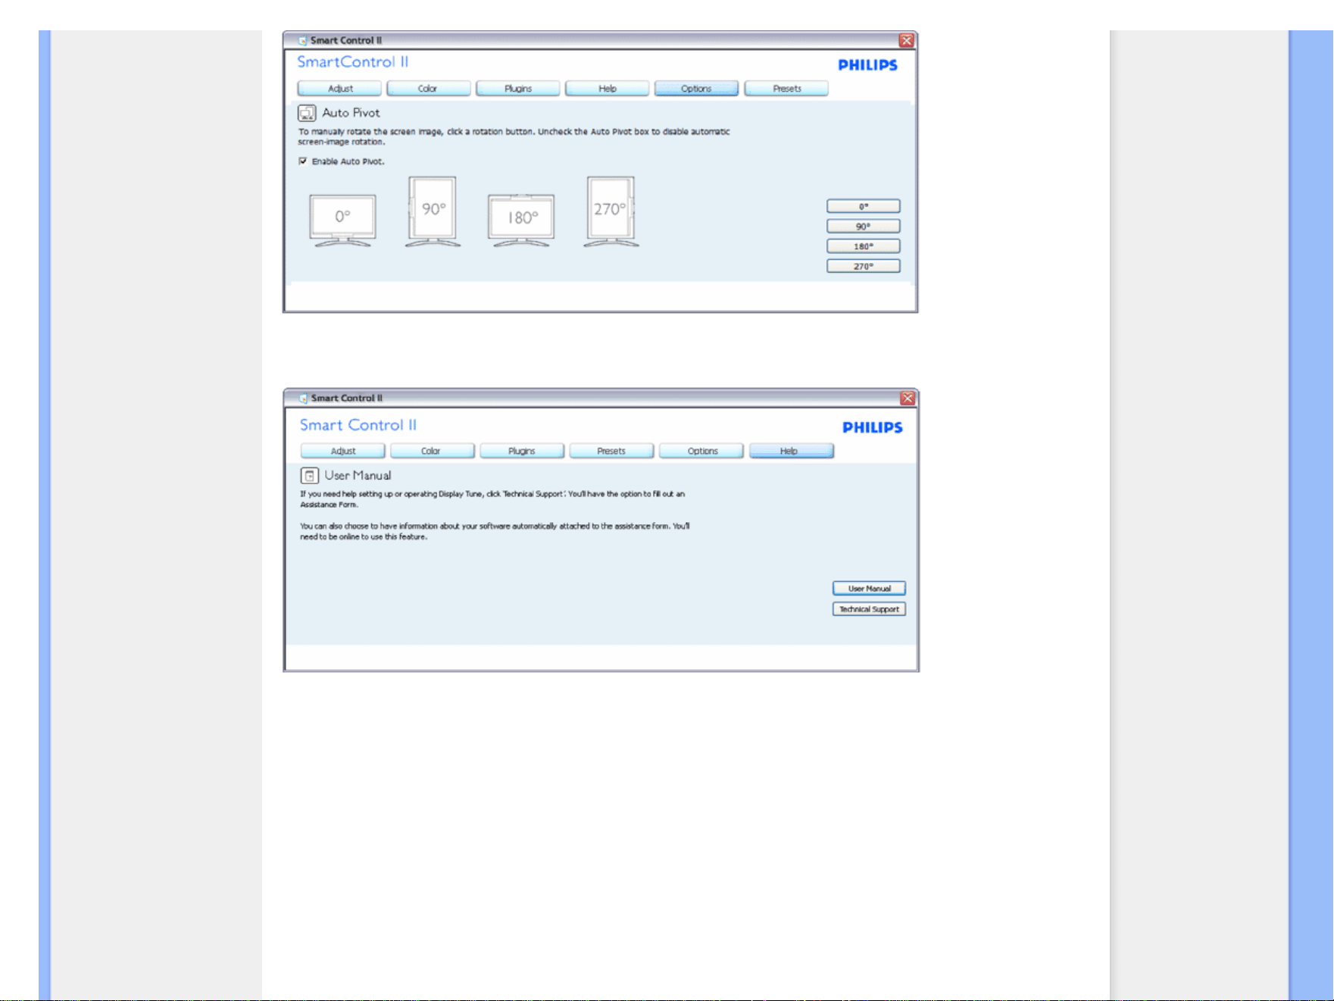
Task: Open the Plugins tab in the Auto Pivot window
Action: 518,89
